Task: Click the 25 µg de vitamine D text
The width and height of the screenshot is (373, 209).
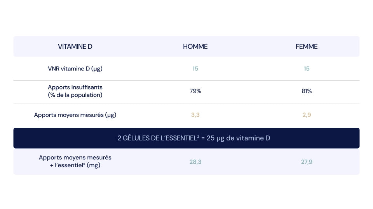Action: tap(238, 138)
